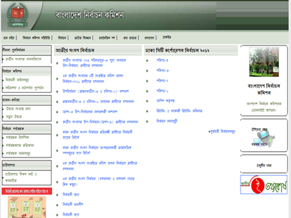Open the তথ্য ভান্ডার menu item
Viewport: 291px width, 218px height.
tap(130, 38)
